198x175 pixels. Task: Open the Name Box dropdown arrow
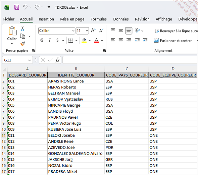(30, 60)
